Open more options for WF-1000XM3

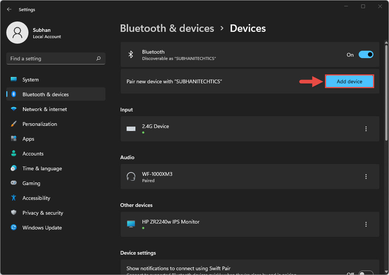pos(366,177)
